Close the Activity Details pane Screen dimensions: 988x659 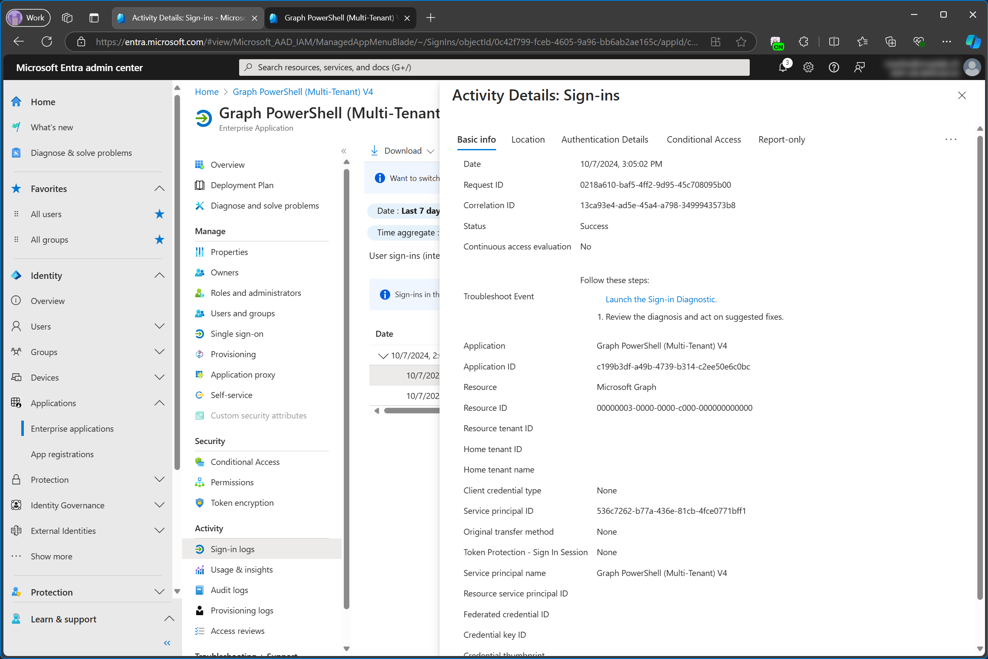[962, 95]
